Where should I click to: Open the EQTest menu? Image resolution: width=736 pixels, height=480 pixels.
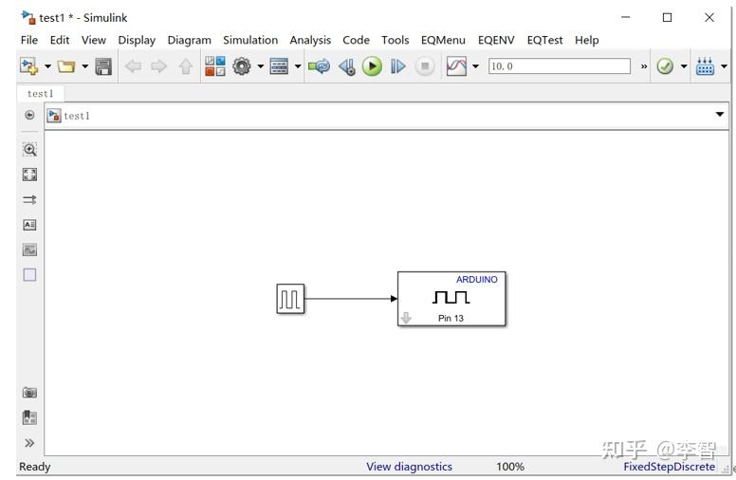pyautogui.click(x=544, y=40)
